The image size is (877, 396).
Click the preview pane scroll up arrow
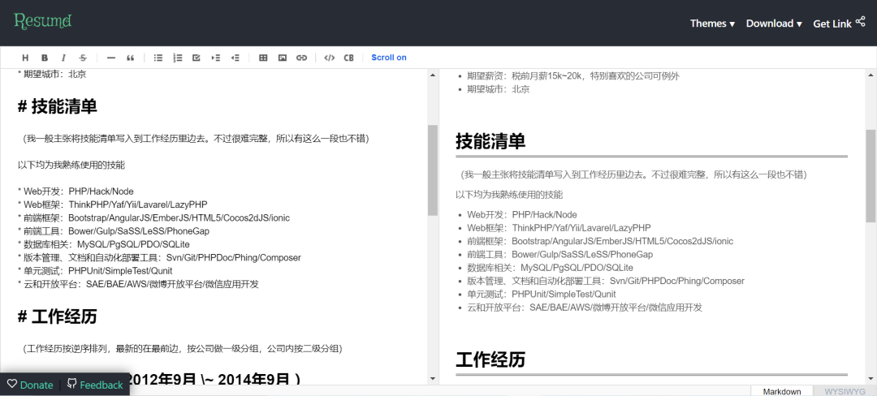(x=871, y=75)
